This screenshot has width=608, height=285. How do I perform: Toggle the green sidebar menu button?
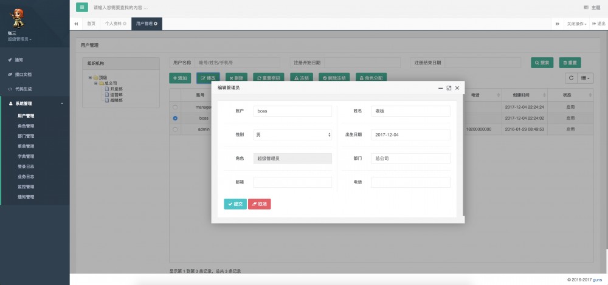point(82,7)
